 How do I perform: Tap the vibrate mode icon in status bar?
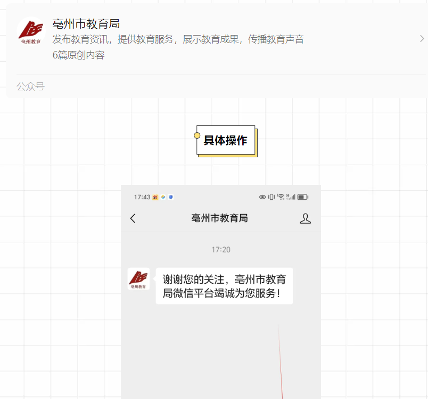(x=271, y=197)
